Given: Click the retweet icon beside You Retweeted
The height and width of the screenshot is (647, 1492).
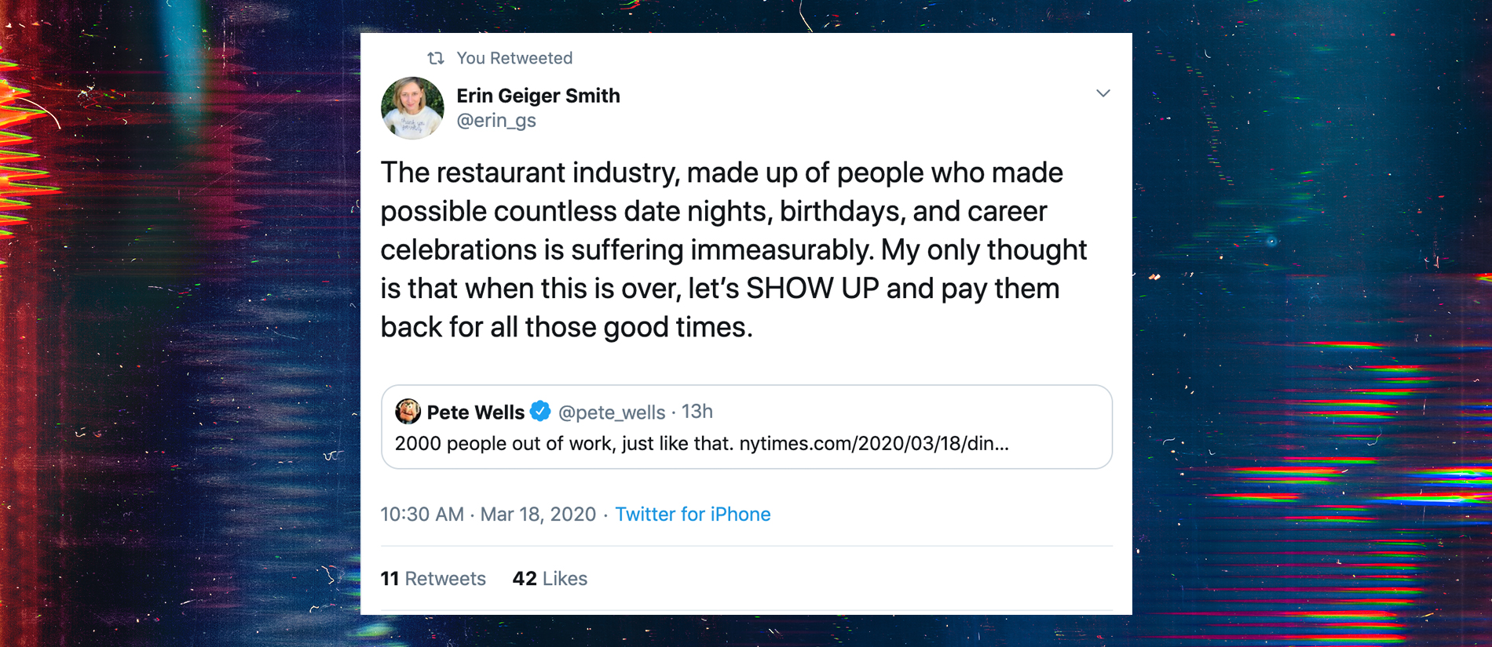Looking at the screenshot, I should tap(436, 58).
